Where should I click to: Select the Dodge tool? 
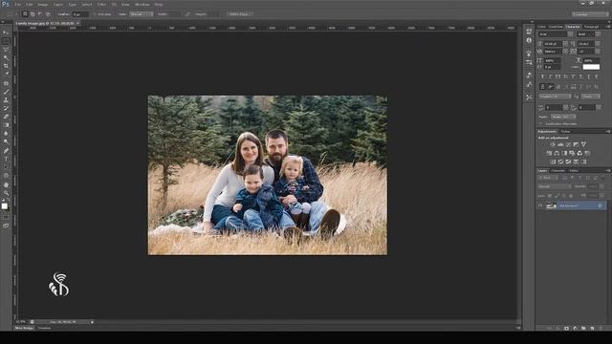[6, 142]
